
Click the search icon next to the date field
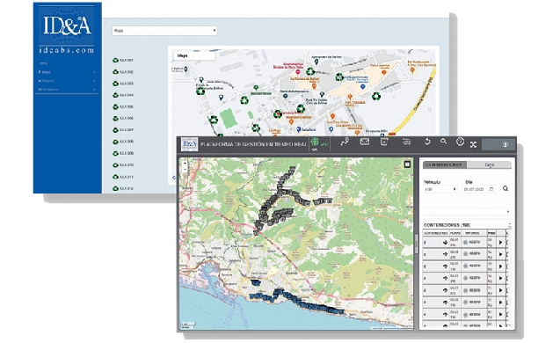pos(505,188)
